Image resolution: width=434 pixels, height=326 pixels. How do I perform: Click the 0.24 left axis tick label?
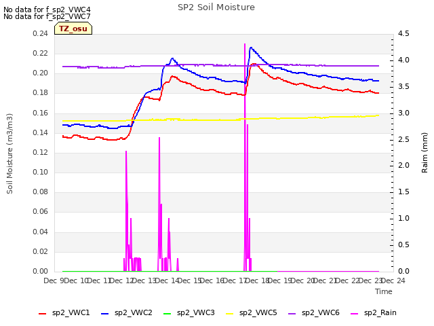tap(40, 34)
